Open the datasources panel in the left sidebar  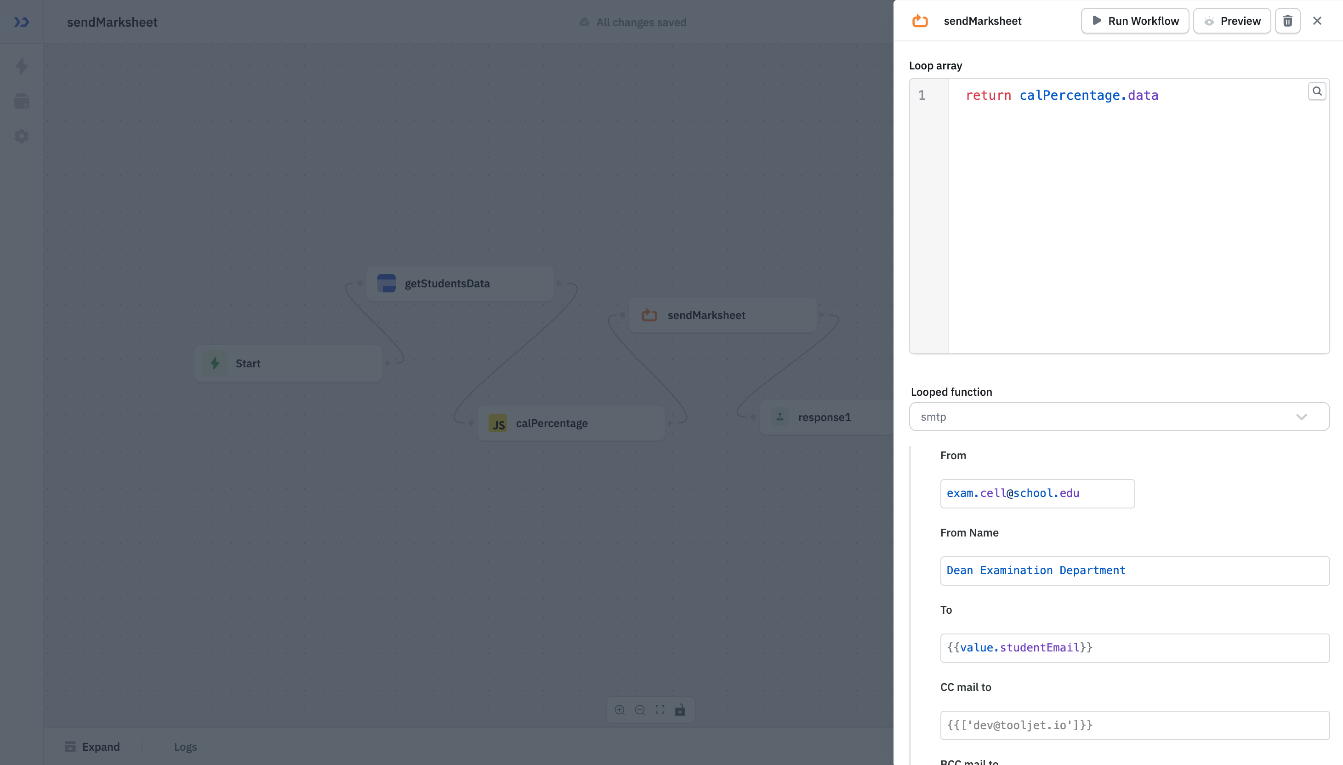click(22, 101)
